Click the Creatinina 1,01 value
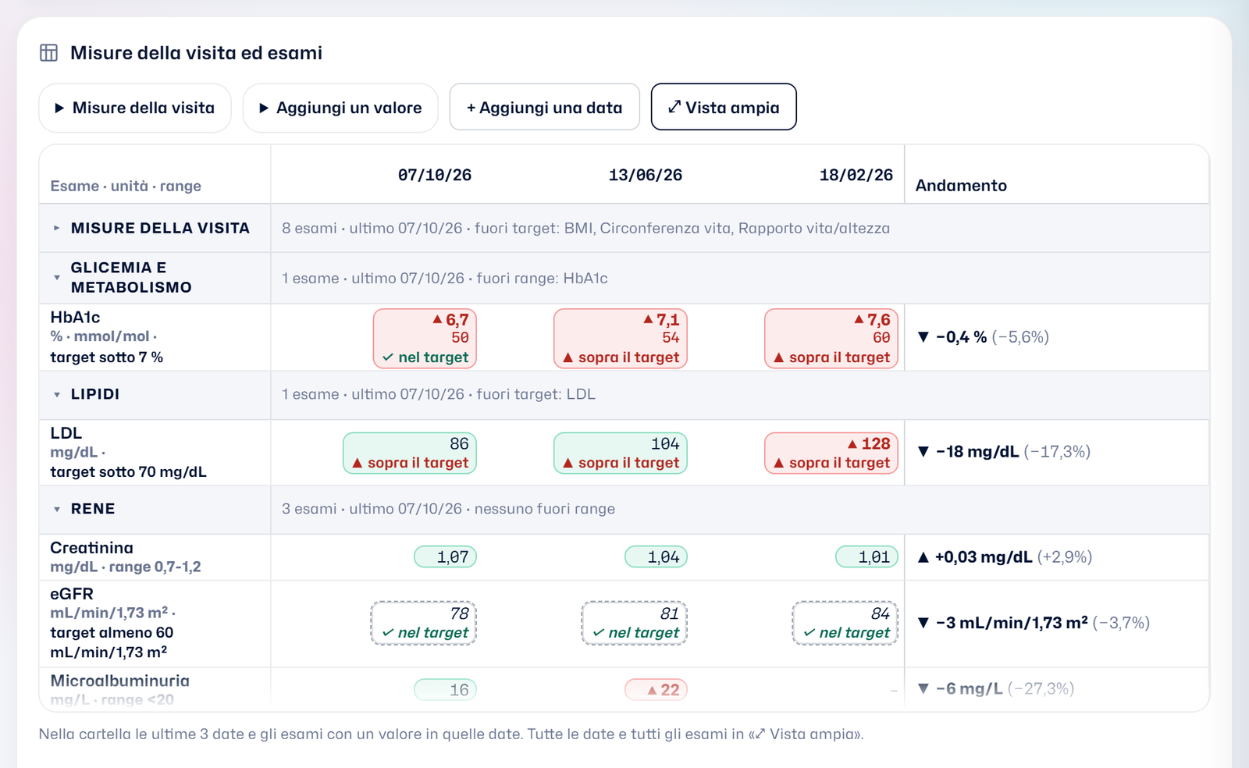This screenshot has width=1249, height=768. tap(866, 556)
